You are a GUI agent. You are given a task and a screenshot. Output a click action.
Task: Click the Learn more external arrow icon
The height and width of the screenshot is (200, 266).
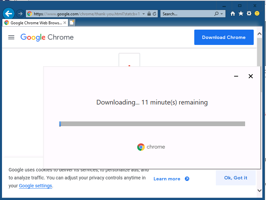(x=187, y=179)
